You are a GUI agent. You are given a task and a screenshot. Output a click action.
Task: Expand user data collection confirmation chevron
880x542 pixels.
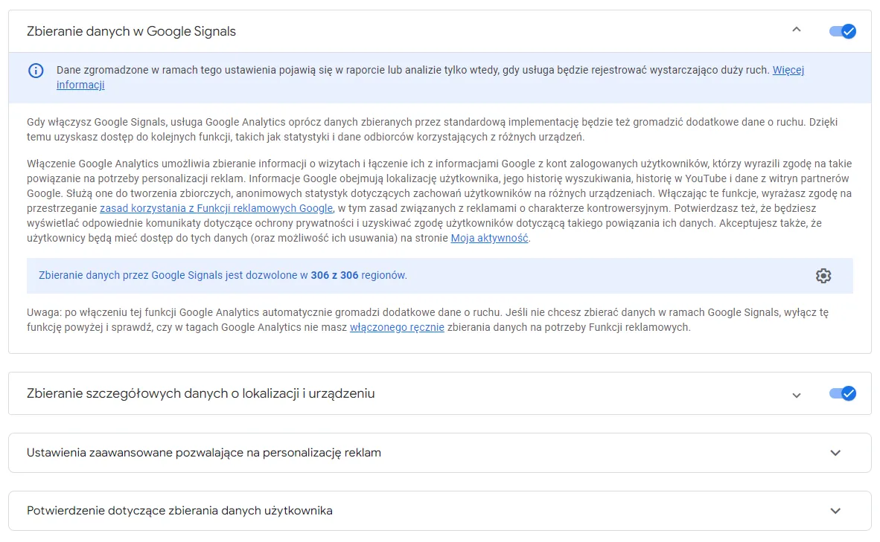pyautogui.click(x=835, y=511)
